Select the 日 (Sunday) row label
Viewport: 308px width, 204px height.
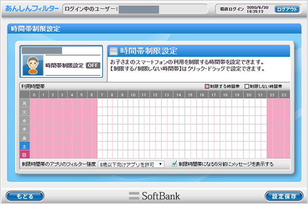[24, 154]
